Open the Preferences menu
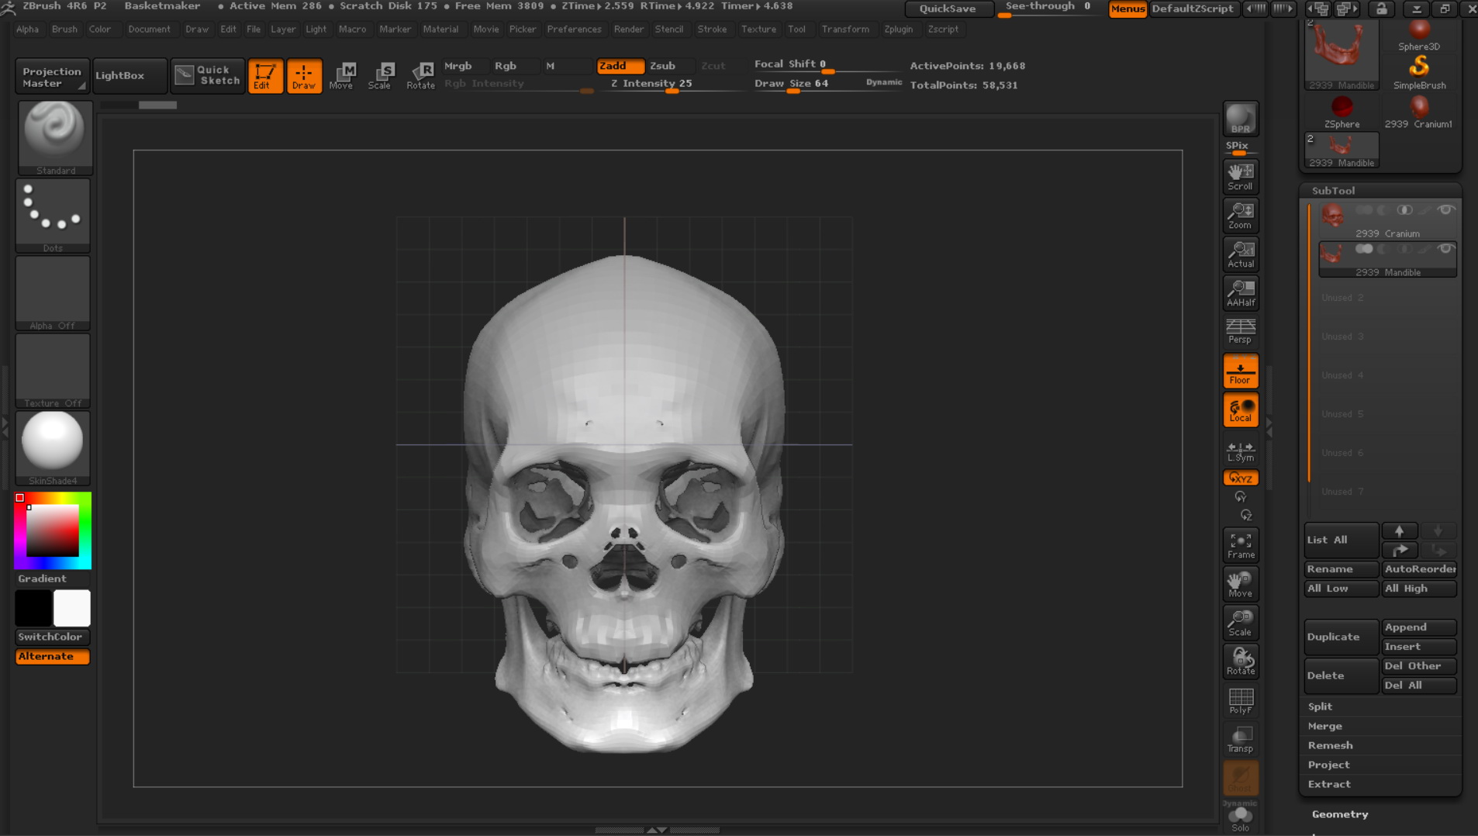 pos(574,29)
